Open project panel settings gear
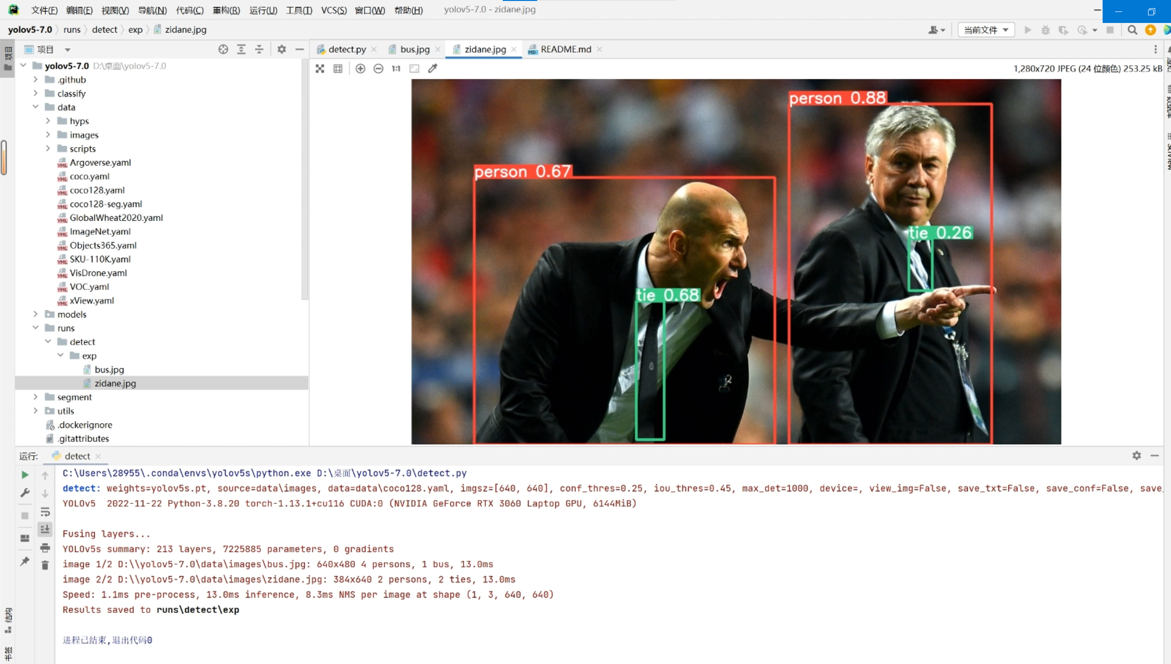Screen dimensions: 1171x664 pos(281,49)
